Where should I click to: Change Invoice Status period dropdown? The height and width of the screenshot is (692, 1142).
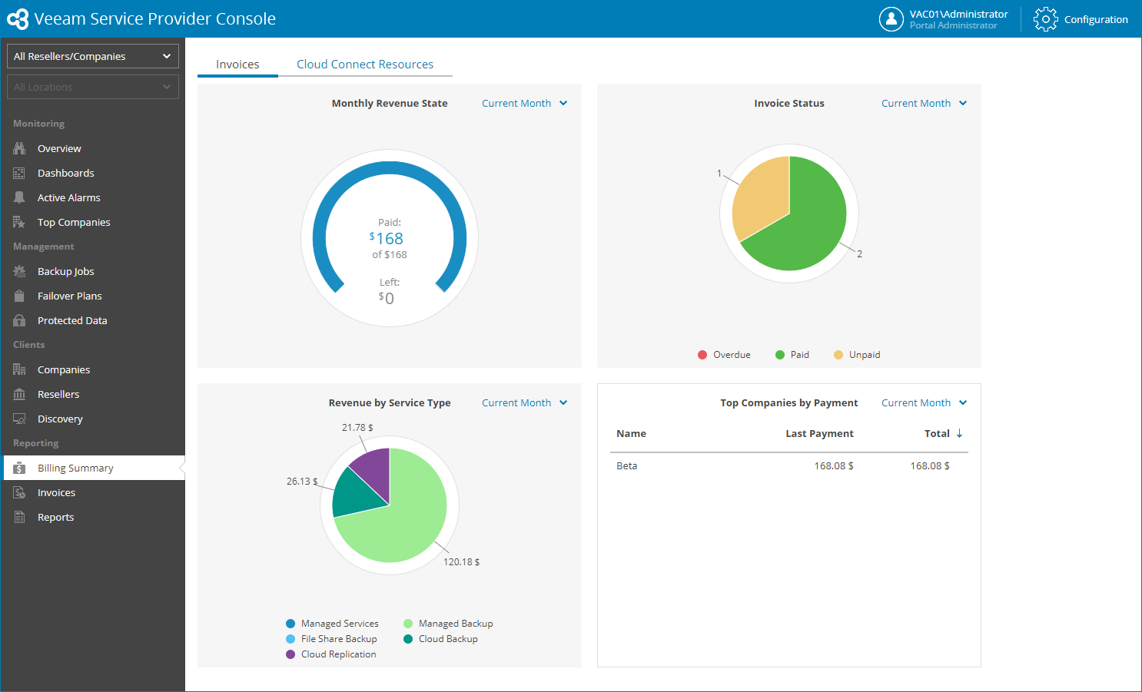click(924, 103)
